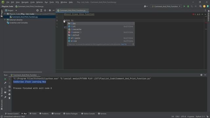210x118 pixels.
Task: Choose 'linecache' completion suggestion
Action: [x=101, y=29]
